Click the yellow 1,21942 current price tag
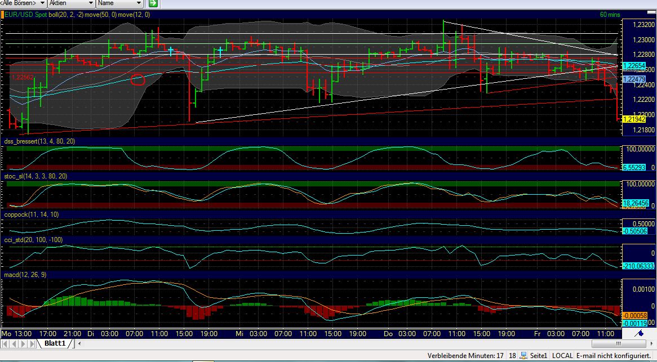Screen dimensions: 657x362 (x=634, y=119)
